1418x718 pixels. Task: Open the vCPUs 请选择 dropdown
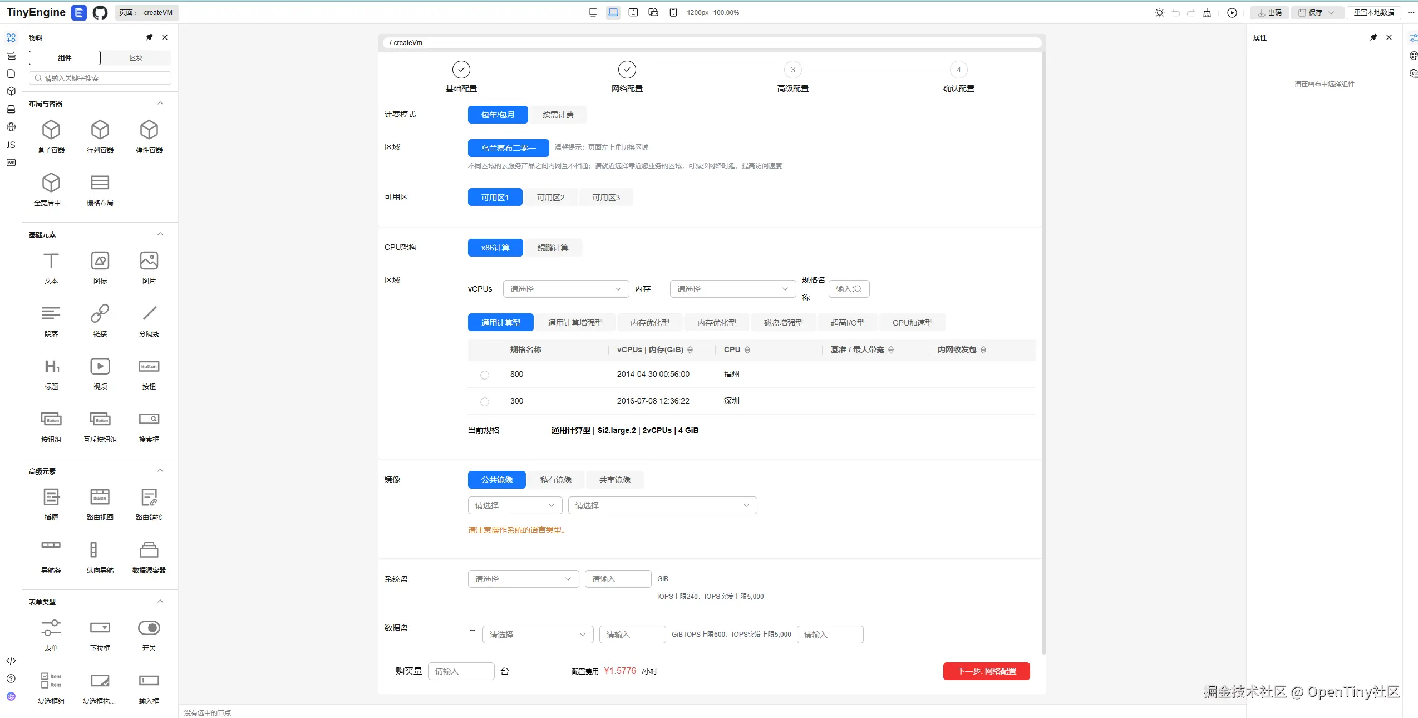tap(565, 289)
